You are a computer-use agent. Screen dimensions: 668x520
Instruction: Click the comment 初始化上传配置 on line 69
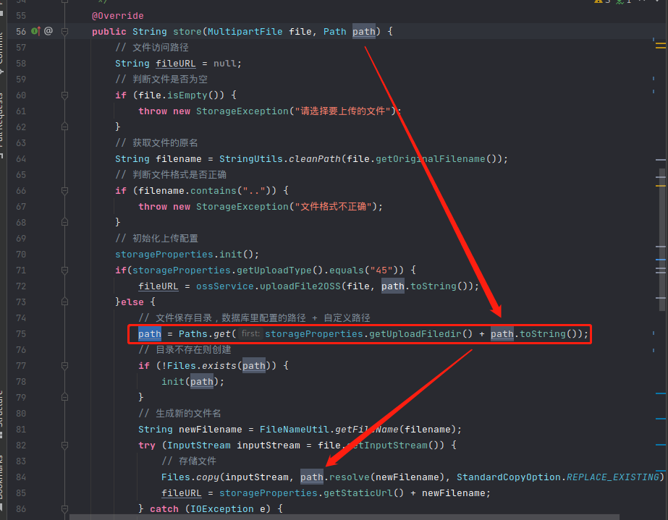pyautogui.click(x=165, y=239)
